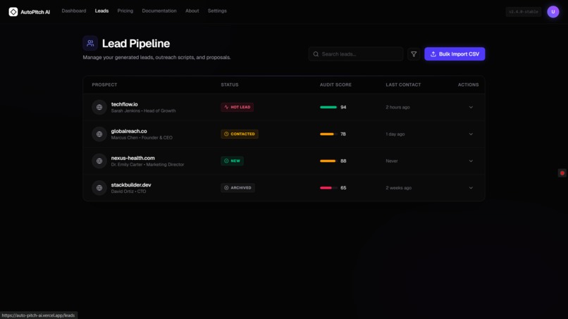Click the AutoPitch AI logo icon
Screen dimensions: 568x319
point(13,12)
